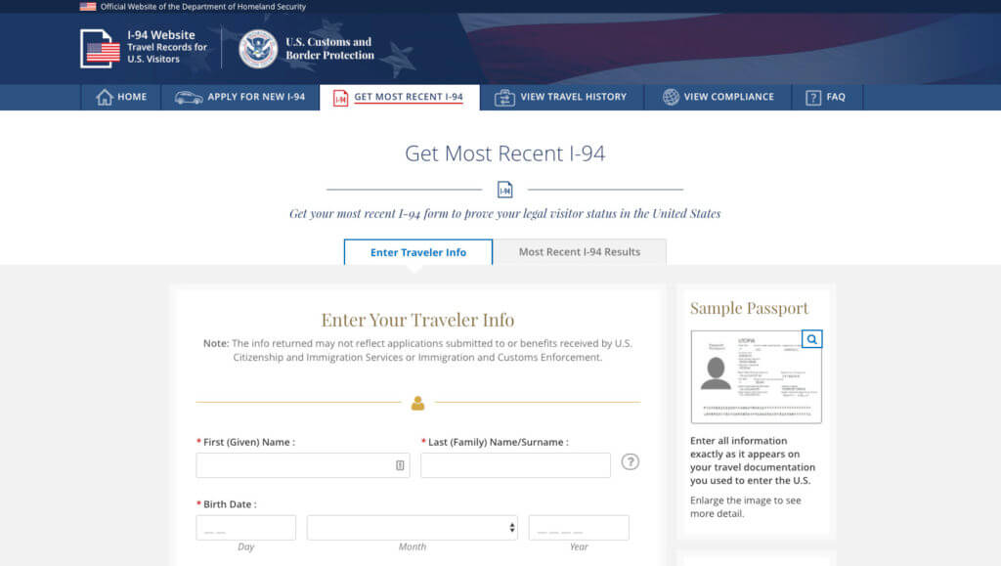Switch to Most Recent I-94 Results tab
1001x566 pixels.
point(579,252)
